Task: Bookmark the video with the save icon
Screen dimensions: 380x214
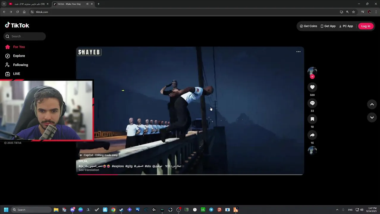Action: [x=312, y=119]
